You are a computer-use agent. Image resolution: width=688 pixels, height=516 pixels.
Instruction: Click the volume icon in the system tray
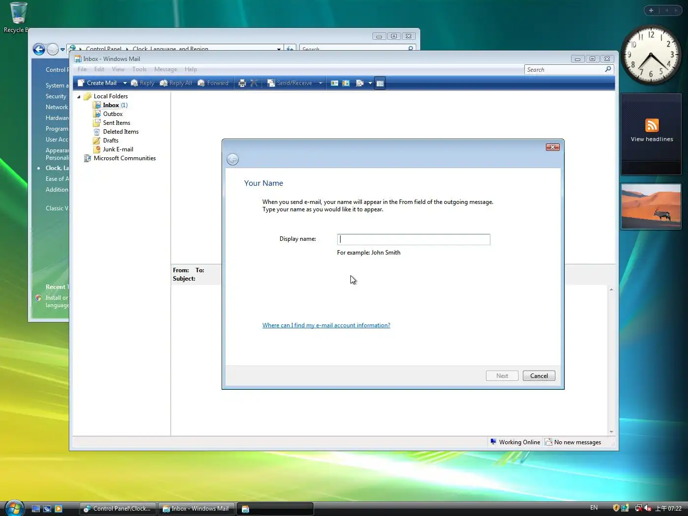point(648,508)
